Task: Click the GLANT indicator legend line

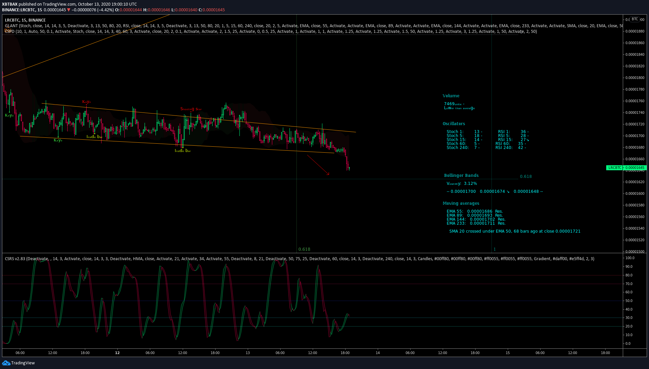Action: (314, 26)
